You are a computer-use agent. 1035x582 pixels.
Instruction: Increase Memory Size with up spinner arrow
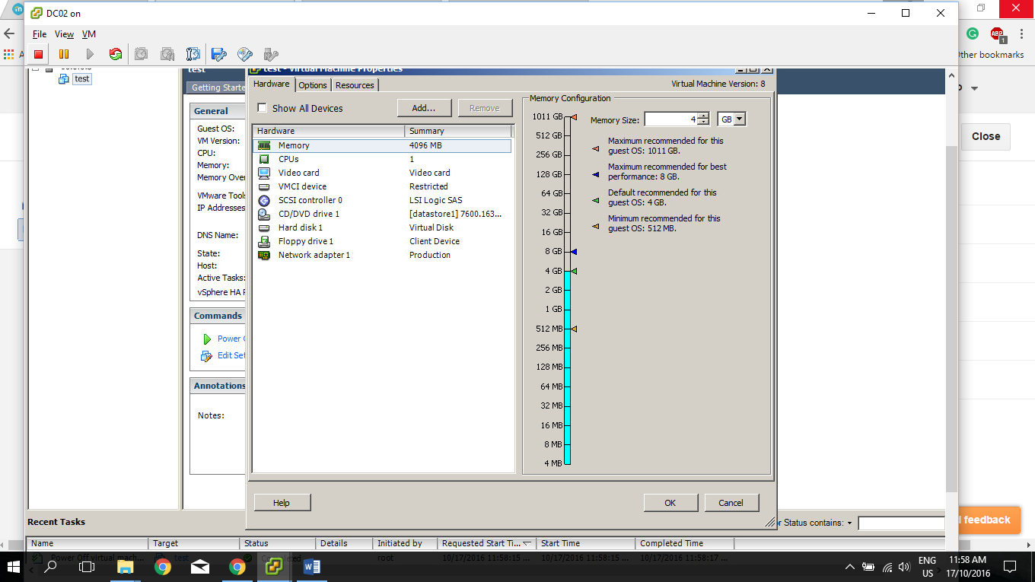point(703,116)
